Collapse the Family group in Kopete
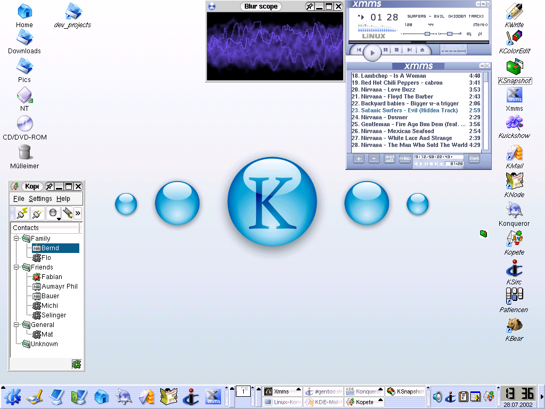545x409 pixels. click(16, 238)
